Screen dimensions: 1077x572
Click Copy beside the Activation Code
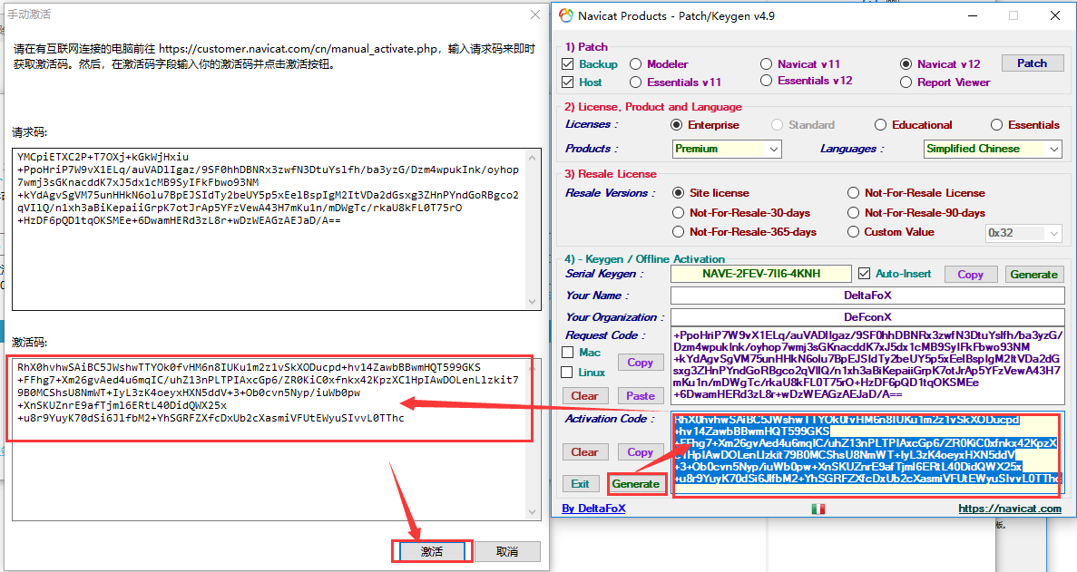641,452
